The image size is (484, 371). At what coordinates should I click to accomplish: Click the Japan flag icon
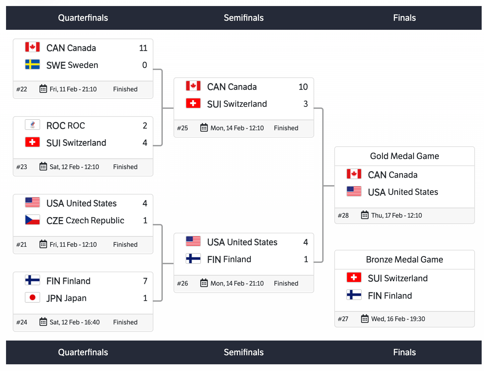point(32,297)
